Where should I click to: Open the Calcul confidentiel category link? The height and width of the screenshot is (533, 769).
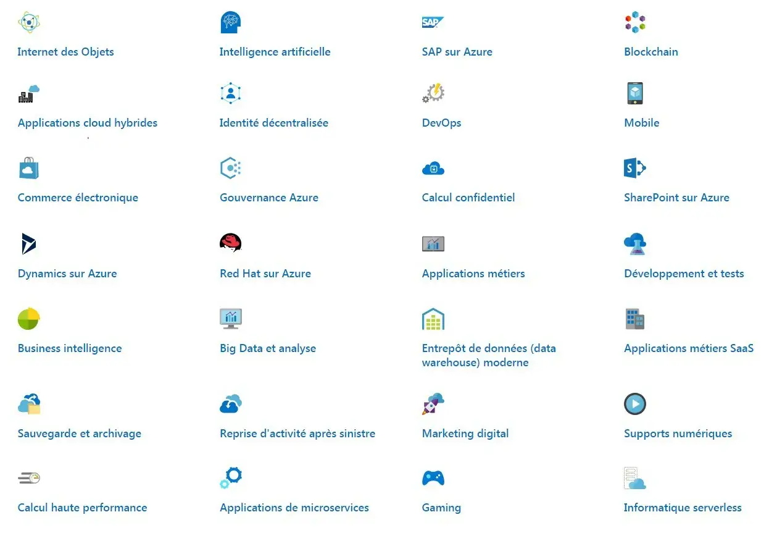click(x=468, y=197)
